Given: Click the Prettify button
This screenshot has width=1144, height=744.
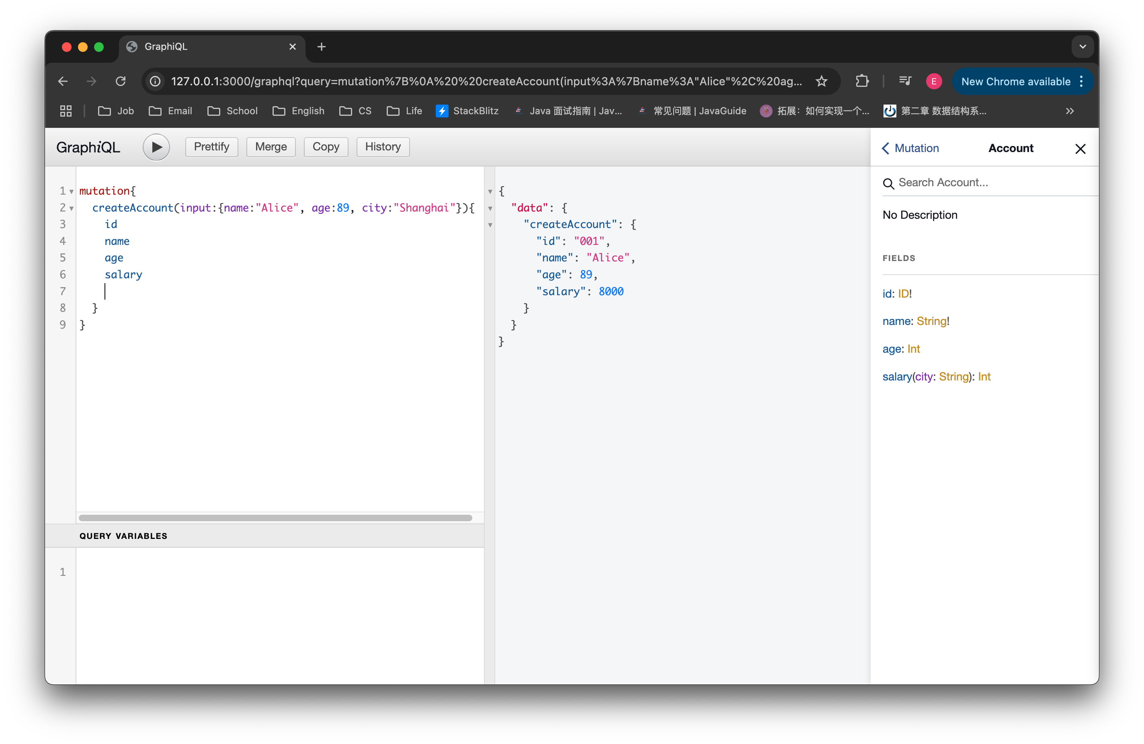Looking at the screenshot, I should click(x=211, y=147).
